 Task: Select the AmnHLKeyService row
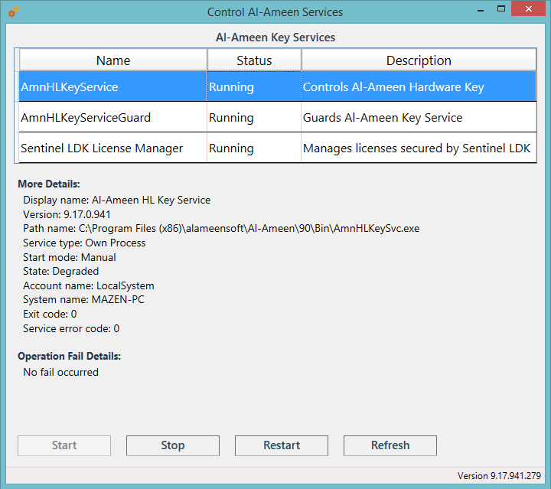pos(70,87)
